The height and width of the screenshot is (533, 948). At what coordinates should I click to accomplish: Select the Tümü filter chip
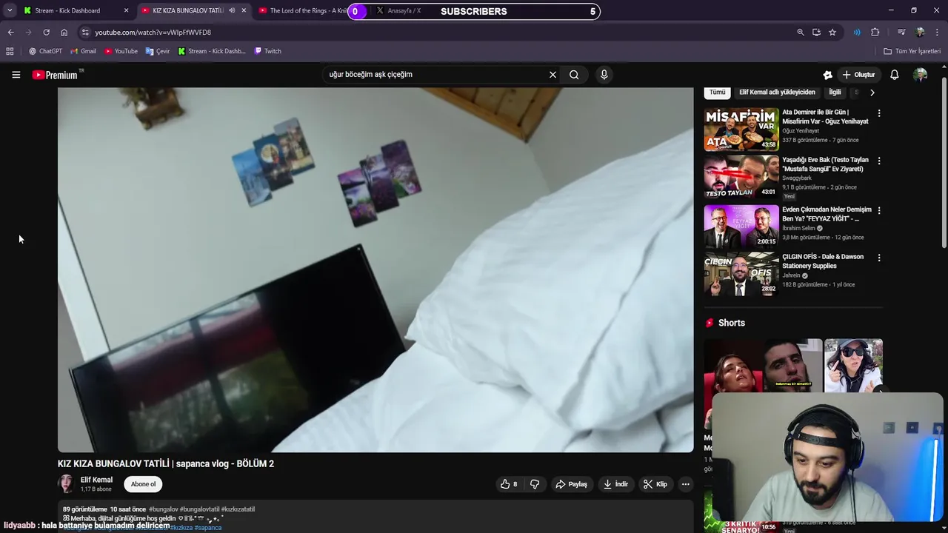click(717, 93)
